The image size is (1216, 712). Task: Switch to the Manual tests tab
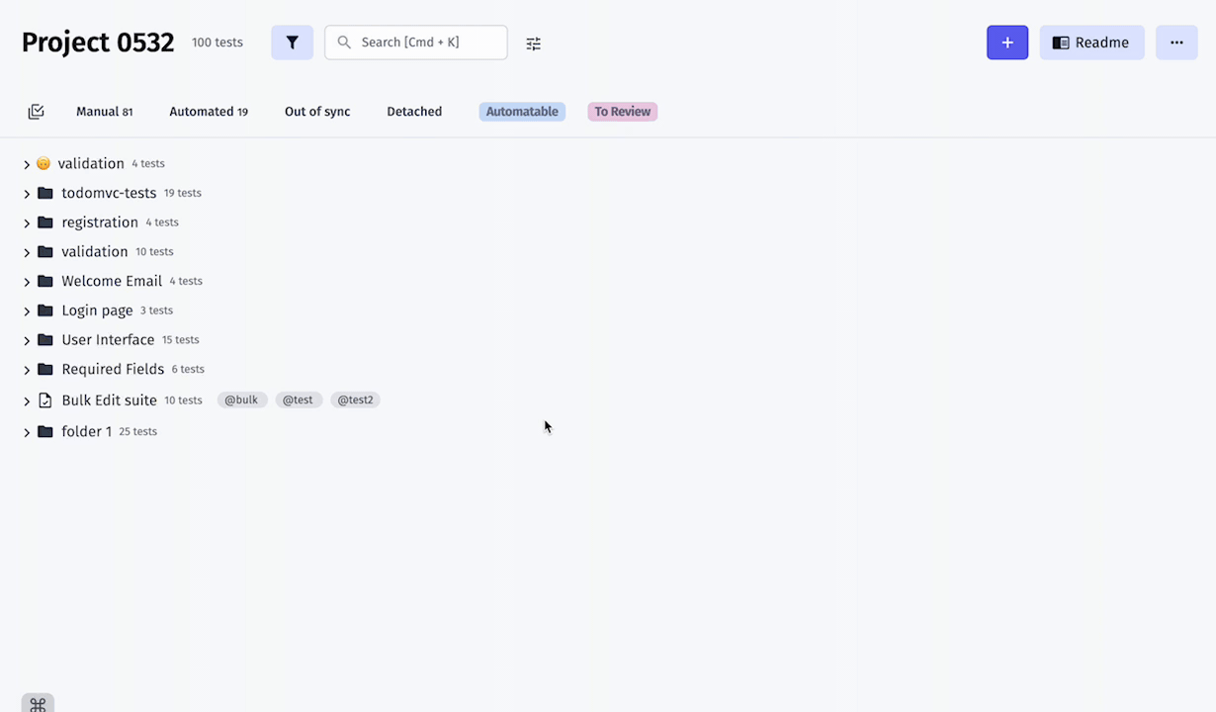[x=104, y=112]
